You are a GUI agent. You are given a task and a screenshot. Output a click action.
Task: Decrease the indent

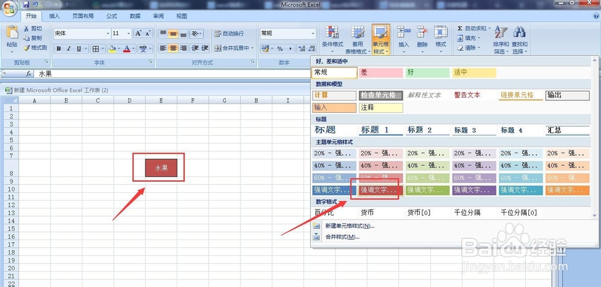[195, 48]
